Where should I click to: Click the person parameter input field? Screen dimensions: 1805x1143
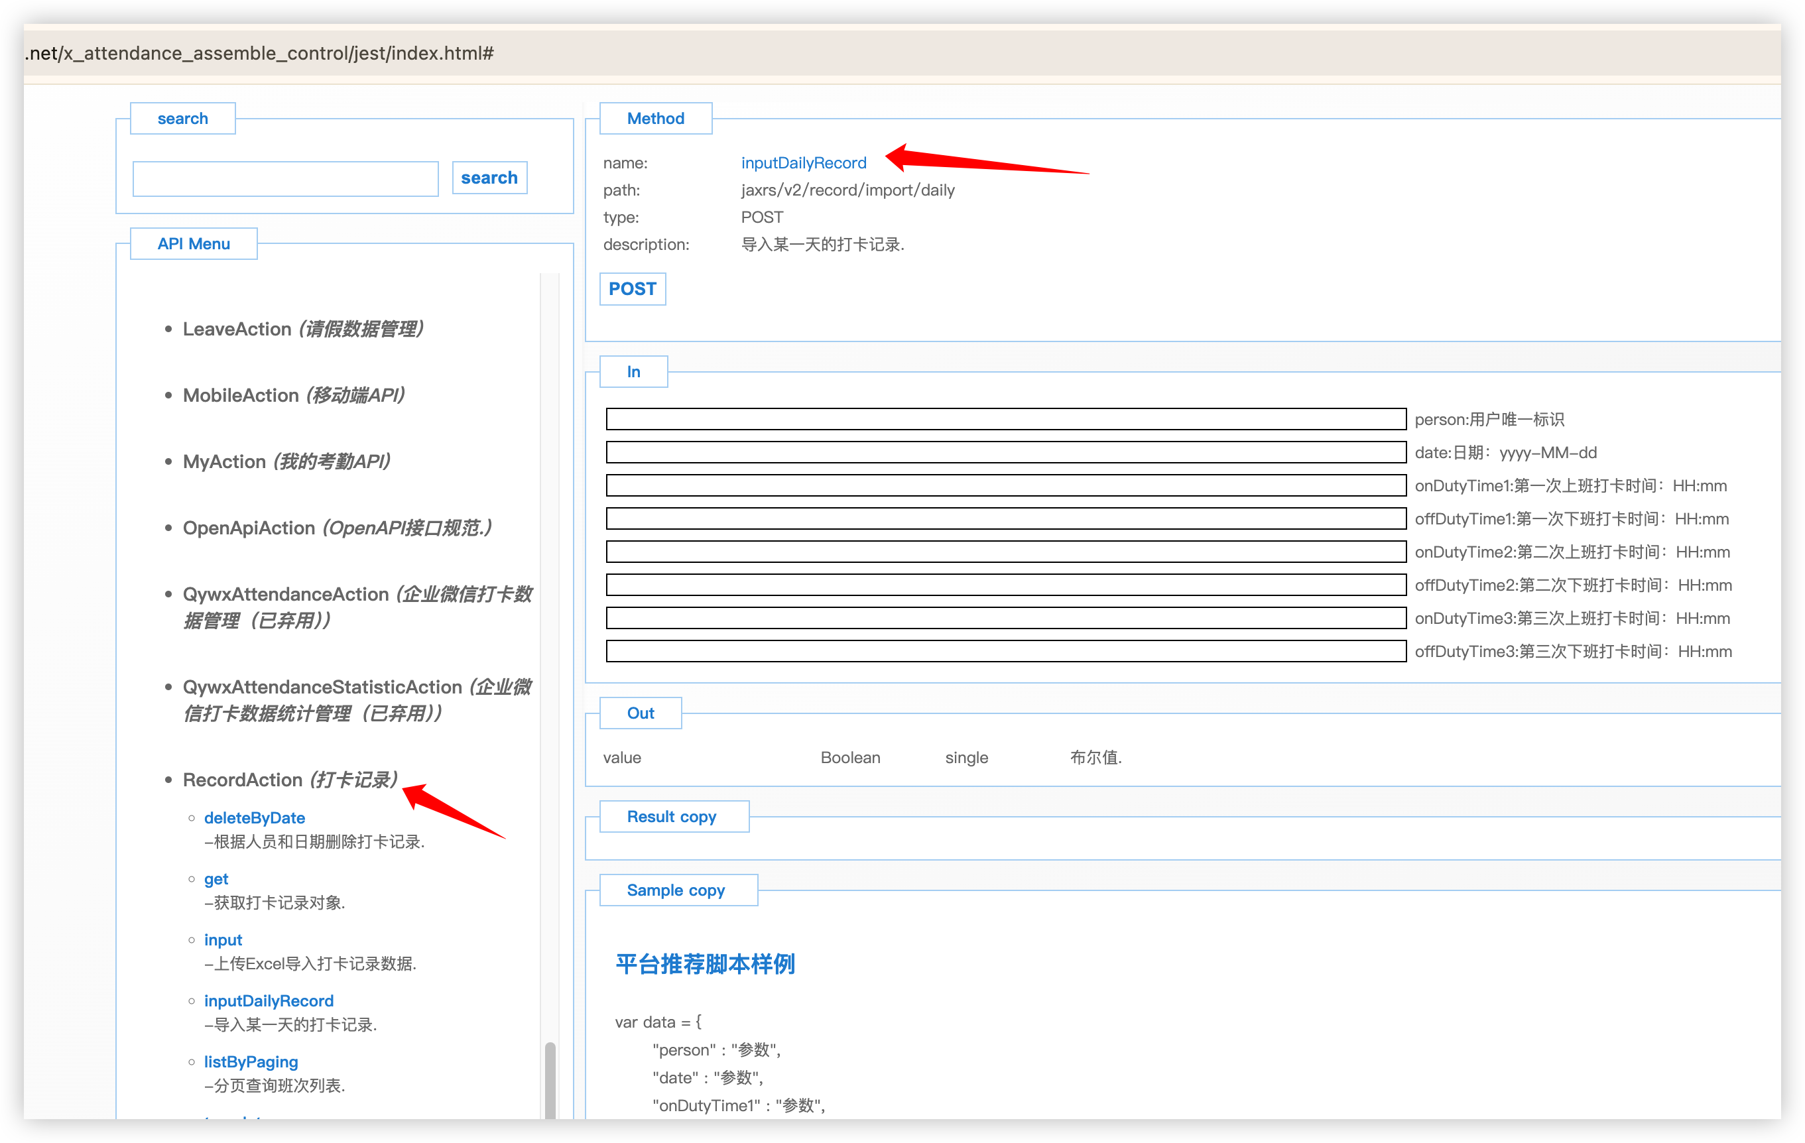pyautogui.click(x=1005, y=419)
